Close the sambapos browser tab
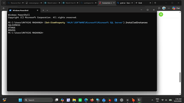184x103 pixels. point(96,3)
